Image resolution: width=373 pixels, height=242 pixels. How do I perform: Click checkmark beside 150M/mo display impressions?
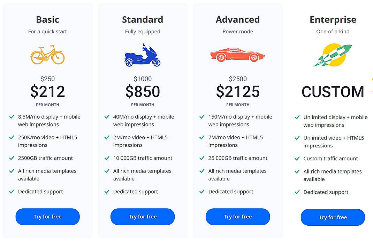[202, 117]
